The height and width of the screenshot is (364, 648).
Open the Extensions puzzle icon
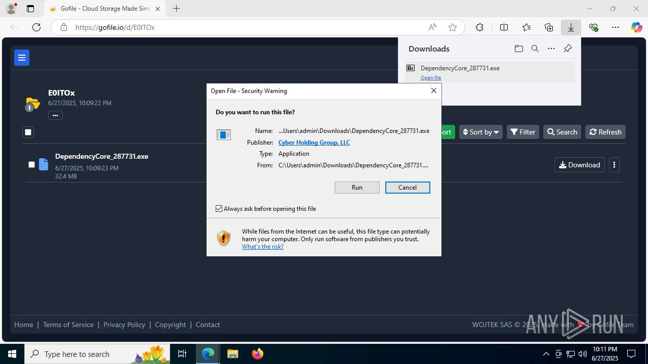pyautogui.click(x=479, y=27)
